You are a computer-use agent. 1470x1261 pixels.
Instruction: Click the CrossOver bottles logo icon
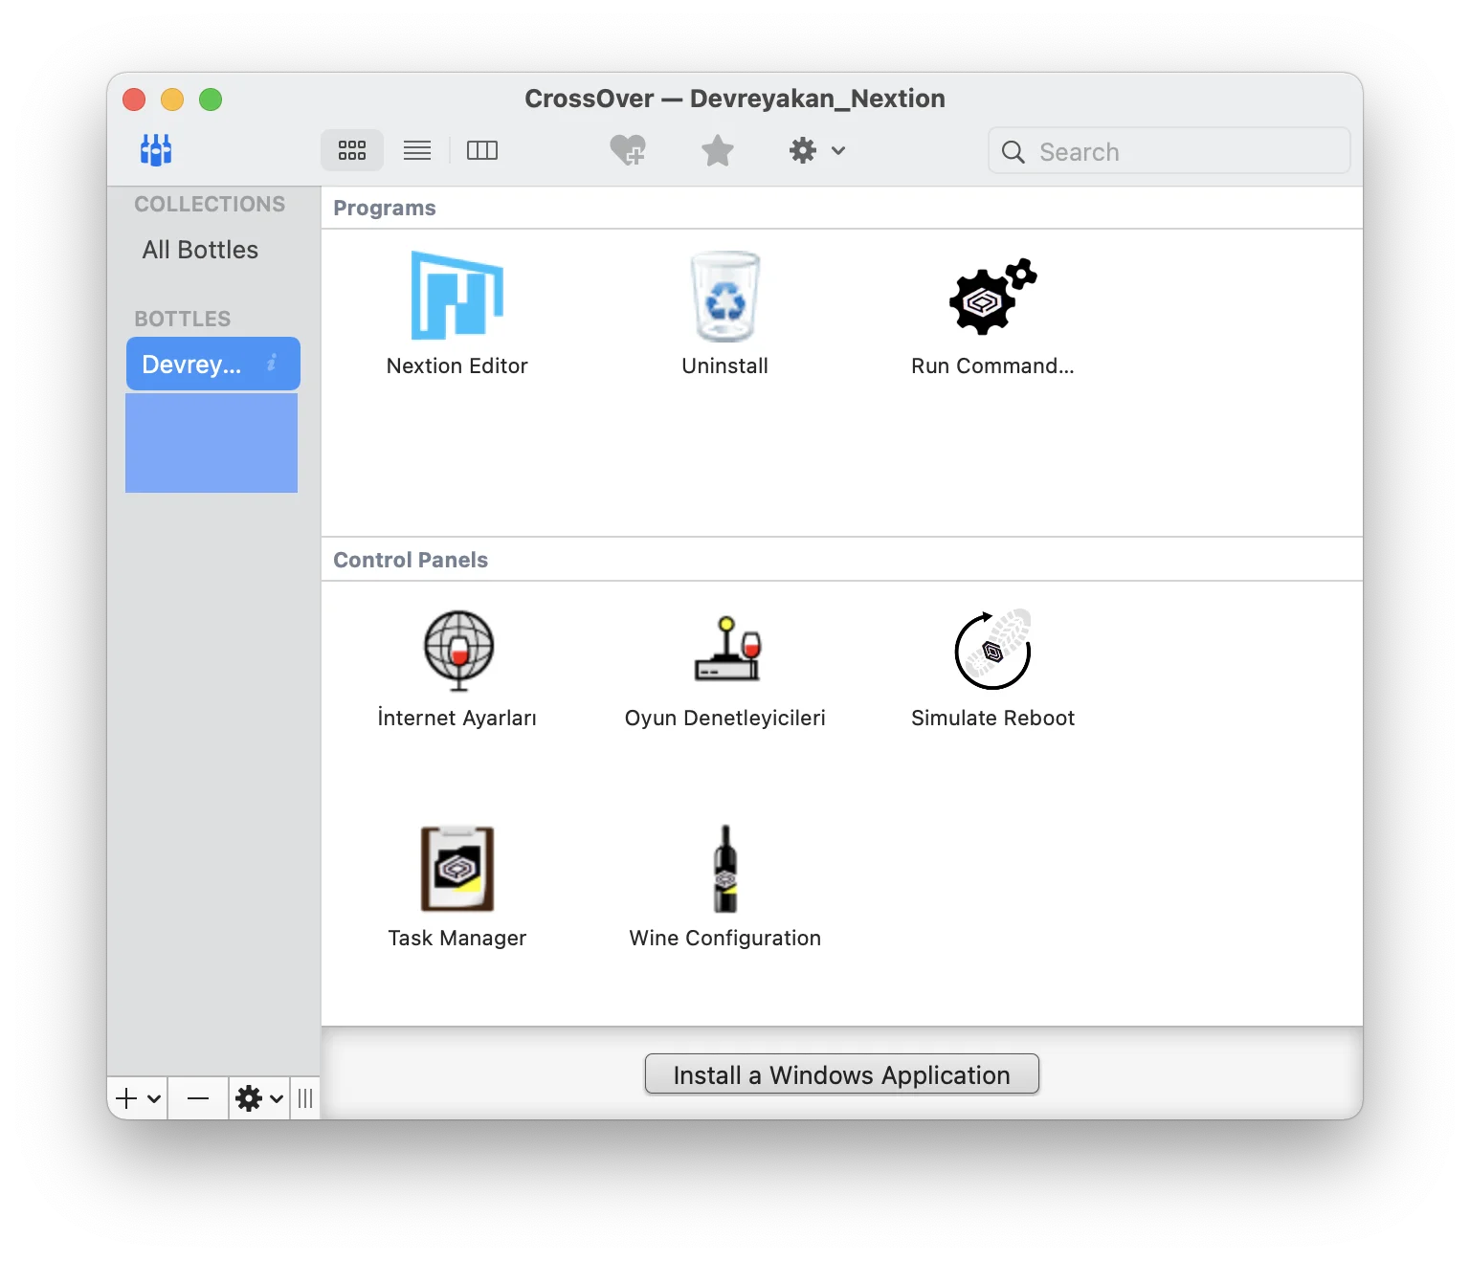[156, 150]
